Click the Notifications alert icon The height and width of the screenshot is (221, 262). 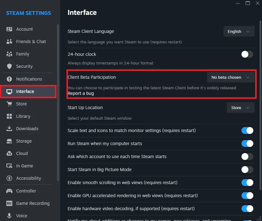pos(9,79)
